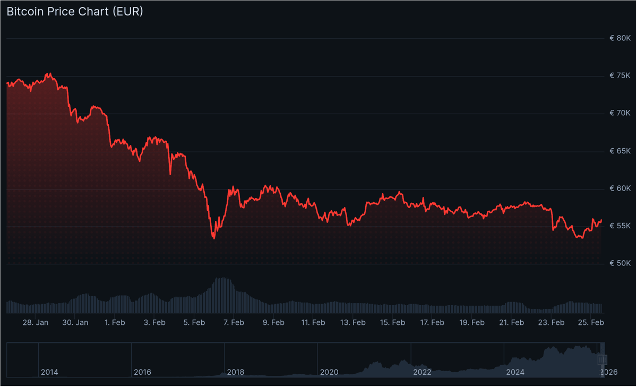Click the € 65K axis label
This screenshot has width=637, height=387.
tap(620, 151)
